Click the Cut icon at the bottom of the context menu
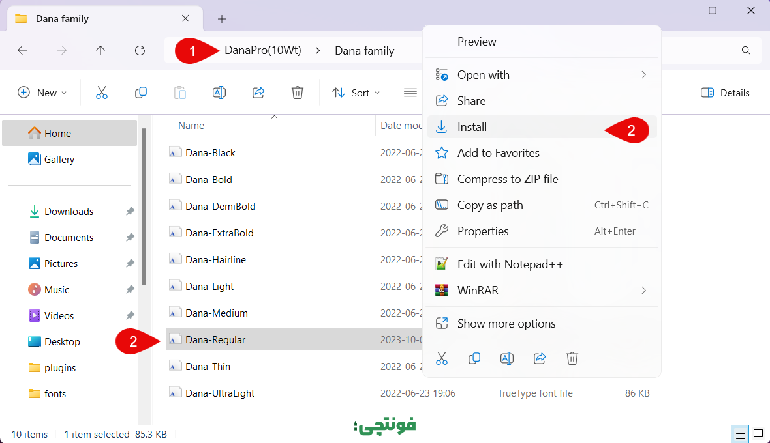This screenshot has width=770, height=443. coord(442,359)
